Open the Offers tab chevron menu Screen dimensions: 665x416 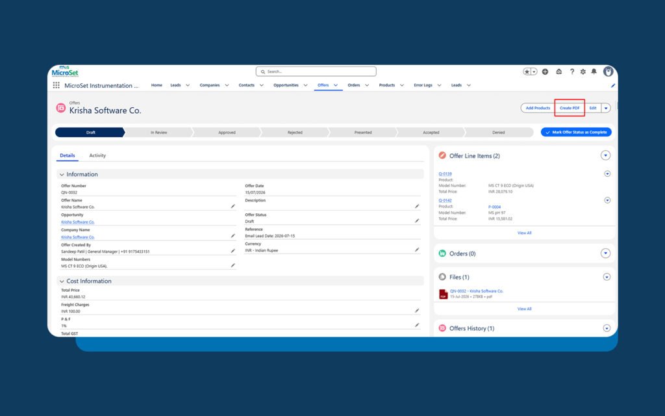[x=336, y=85]
